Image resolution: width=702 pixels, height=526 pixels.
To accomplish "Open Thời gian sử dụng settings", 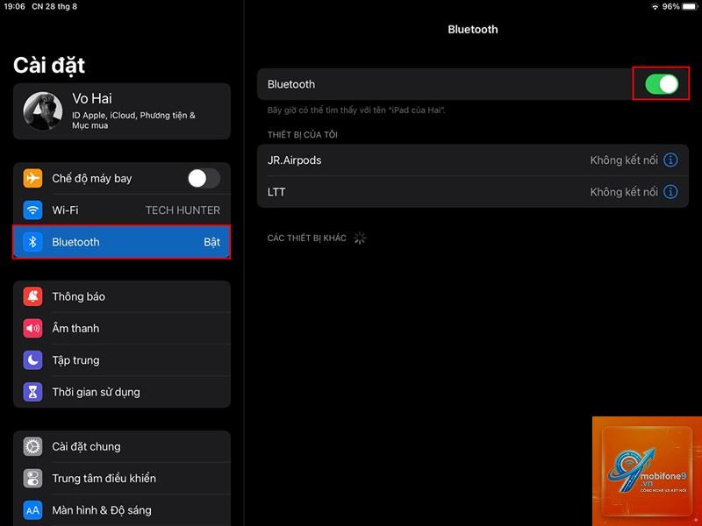I will [x=122, y=392].
